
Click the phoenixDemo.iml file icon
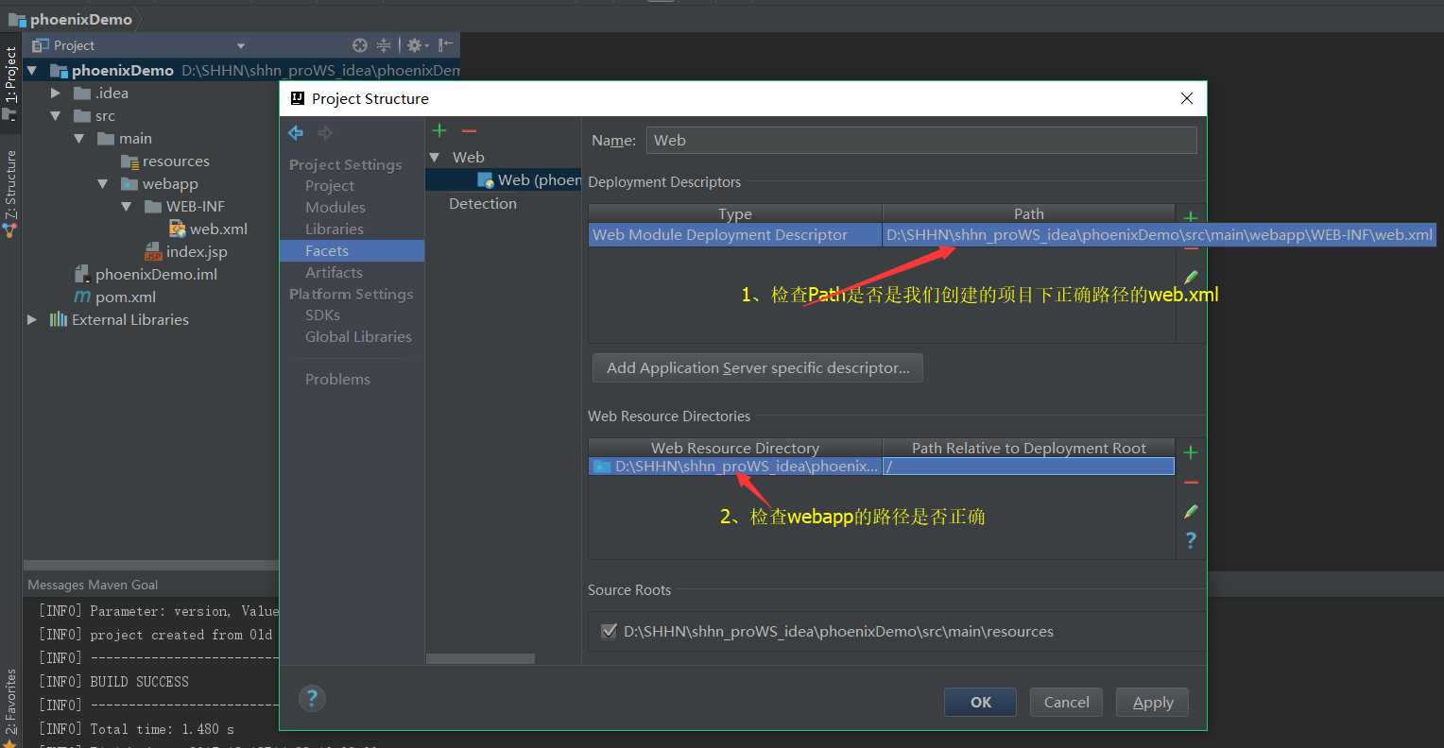(x=82, y=274)
